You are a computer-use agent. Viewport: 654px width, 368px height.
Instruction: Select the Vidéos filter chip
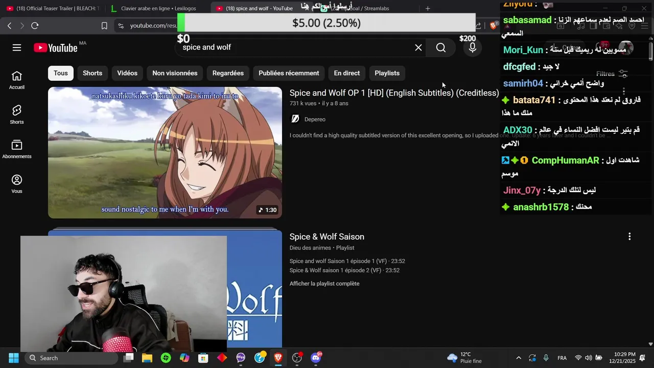point(127,73)
